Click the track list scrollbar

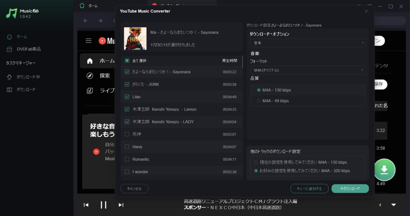click(243, 62)
